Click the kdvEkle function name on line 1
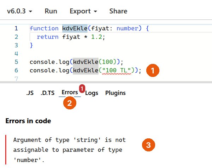 (75, 28)
